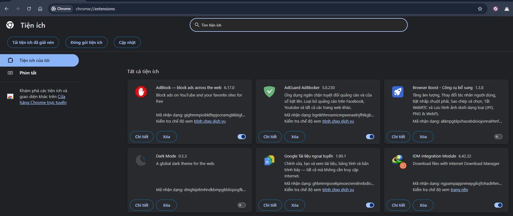Click the Chrome logo beside Tiện ích title
The image size is (513, 216).
(x=10, y=25)
